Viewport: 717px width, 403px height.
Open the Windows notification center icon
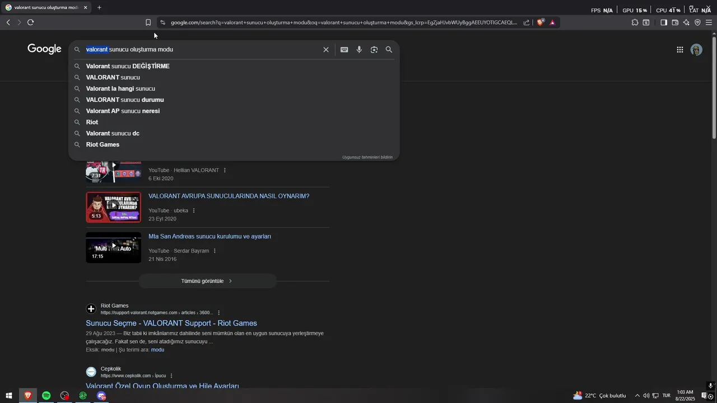[705, 396]
